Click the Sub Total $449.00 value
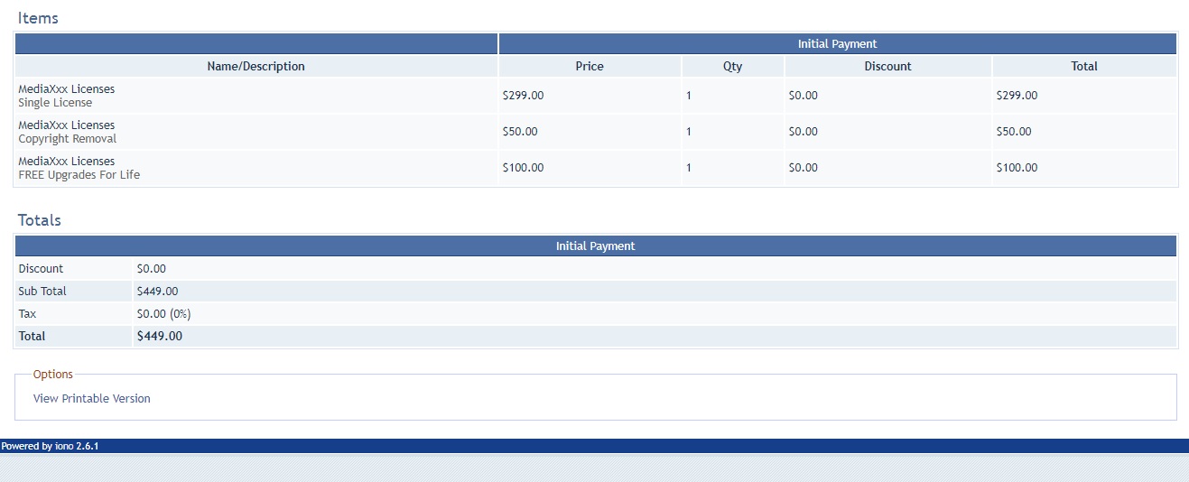This screenshot has height=482, width=1189. (157, 292)
